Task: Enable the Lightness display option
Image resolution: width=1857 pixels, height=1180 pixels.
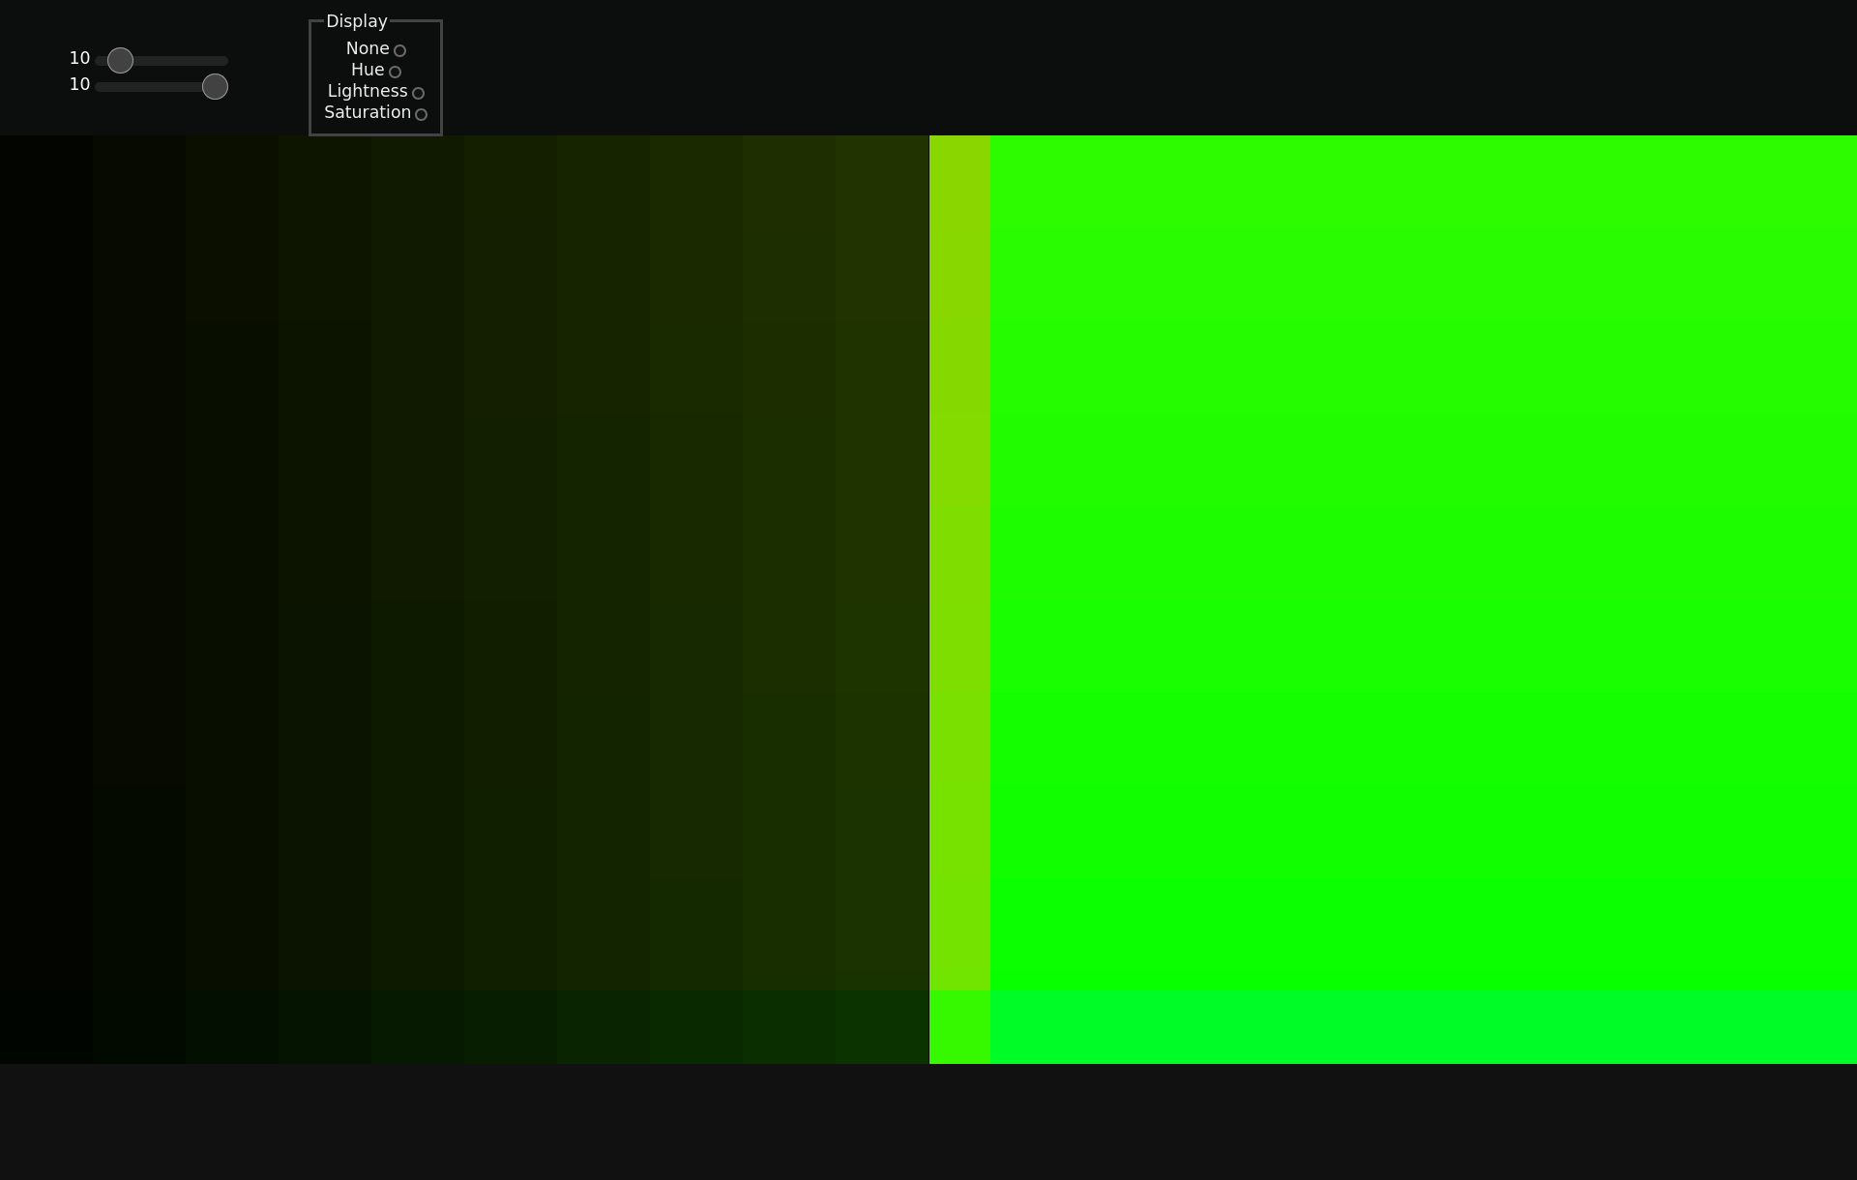Action: point(418,93)
